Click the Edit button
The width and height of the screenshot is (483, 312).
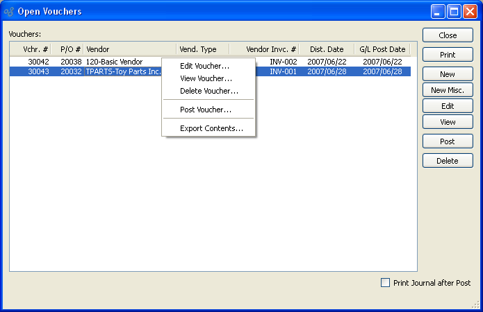448,106
